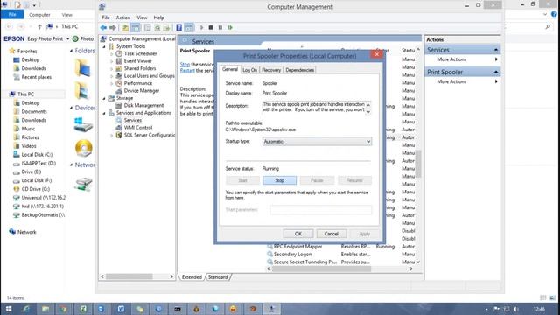Select WMI Control in tree
Image resolution: width=560 pixels, height=315 pixels.
click(x=138, y=128)
